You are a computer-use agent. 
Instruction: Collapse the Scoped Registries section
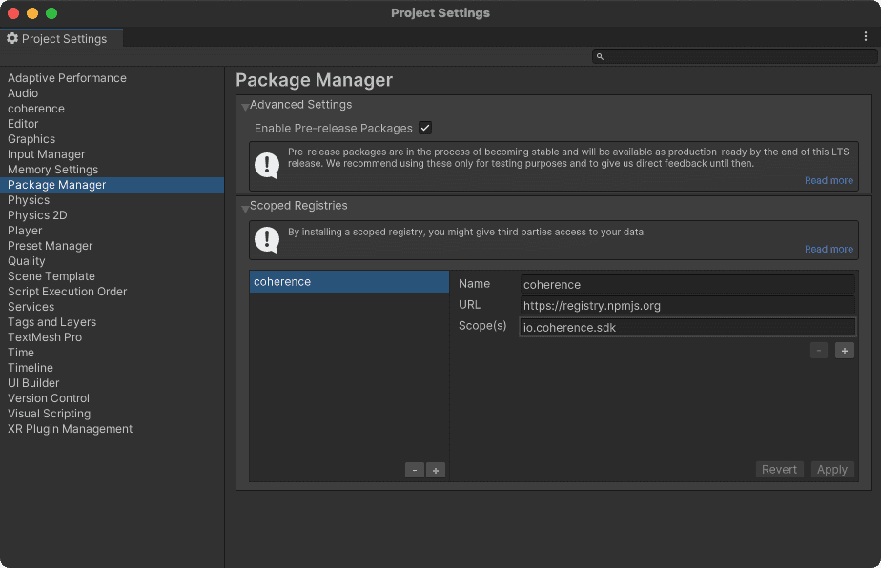pos(243,205)
